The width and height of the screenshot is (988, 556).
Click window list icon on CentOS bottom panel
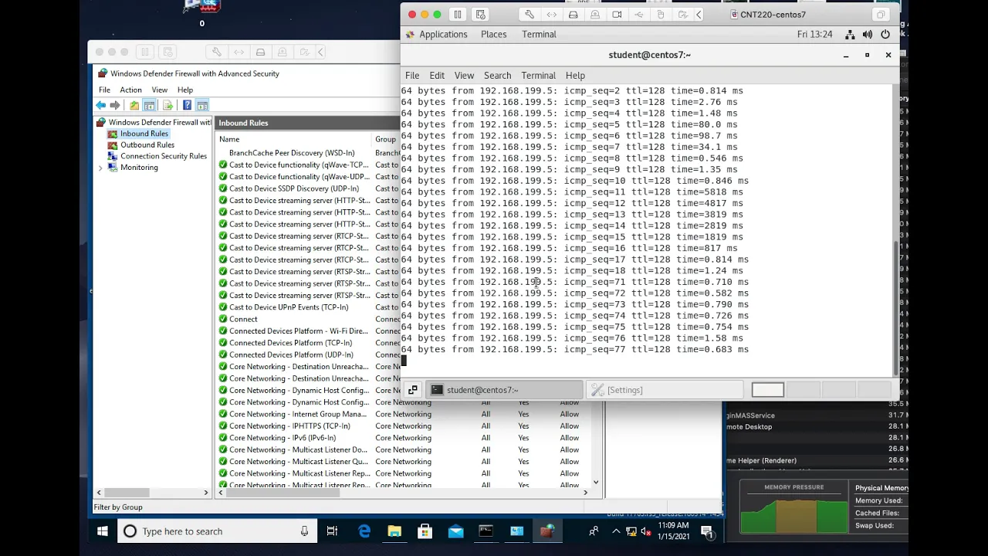click(x=413, y=390)
